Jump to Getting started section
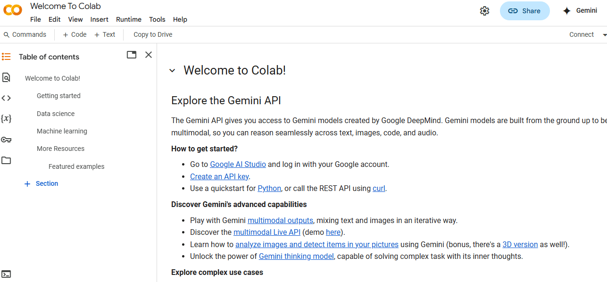This screenshot has width=607, height=282. 58,96
